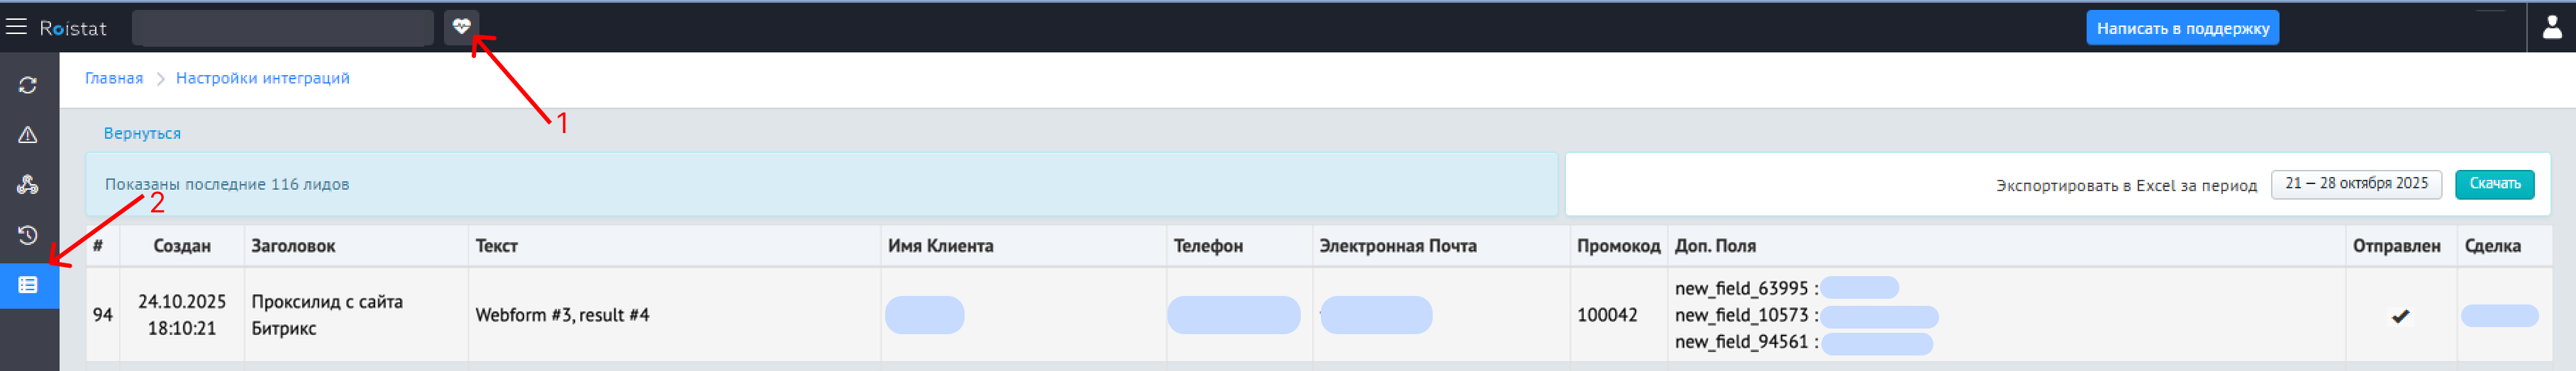
Task: Click the sent checkmark in lead 94
Action: (x=2400, y=316)
